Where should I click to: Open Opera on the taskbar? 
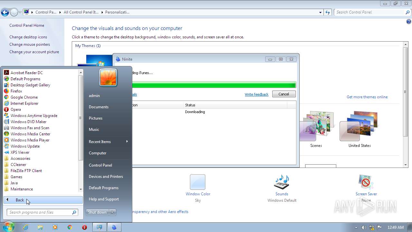85,227
